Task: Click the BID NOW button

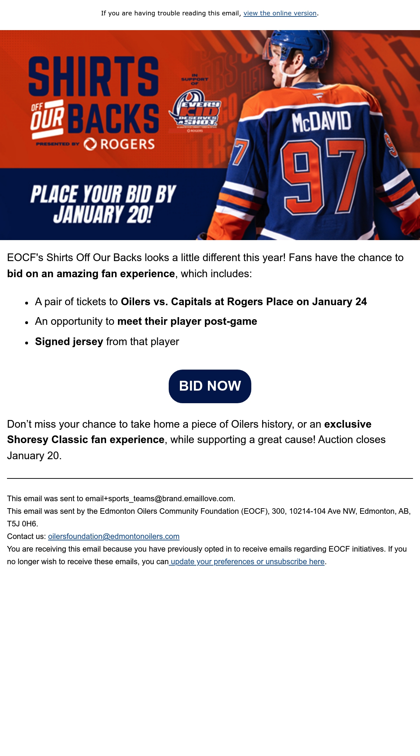Action: pyautogui.click(x=210, y=386)
